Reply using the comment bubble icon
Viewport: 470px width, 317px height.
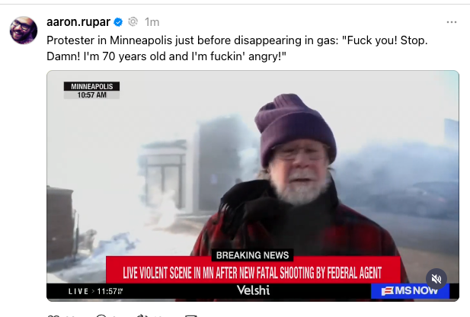point(101,315)
